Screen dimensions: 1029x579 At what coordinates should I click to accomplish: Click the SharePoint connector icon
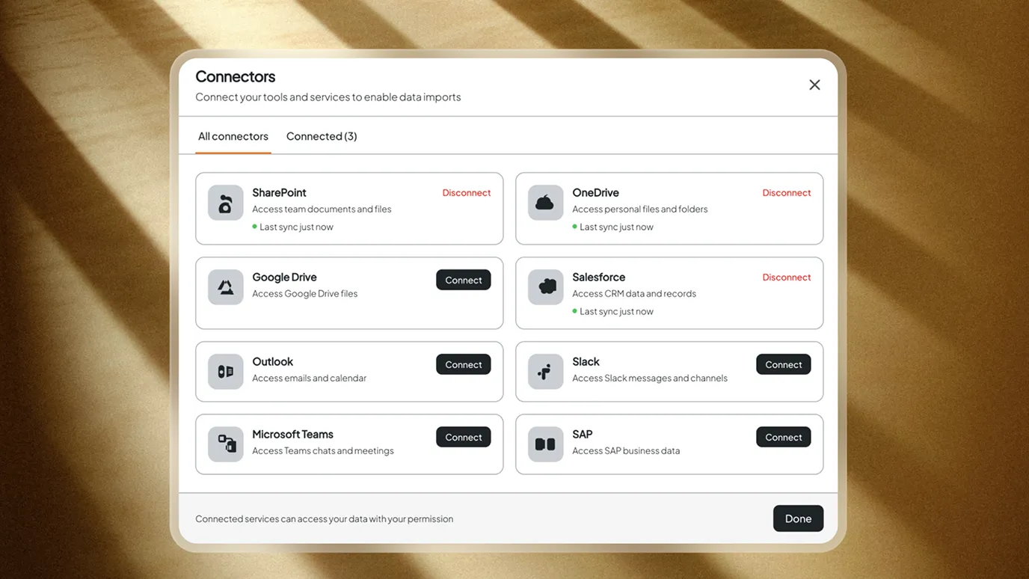coord(225,203)
